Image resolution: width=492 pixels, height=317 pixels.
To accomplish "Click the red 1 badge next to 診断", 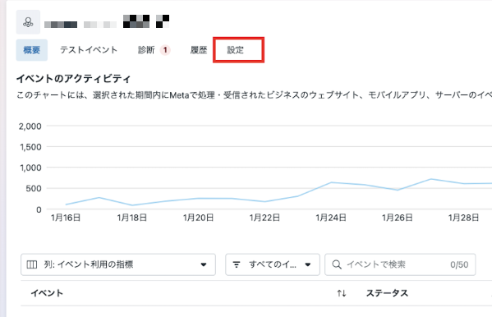I will (x=165, y=50).
